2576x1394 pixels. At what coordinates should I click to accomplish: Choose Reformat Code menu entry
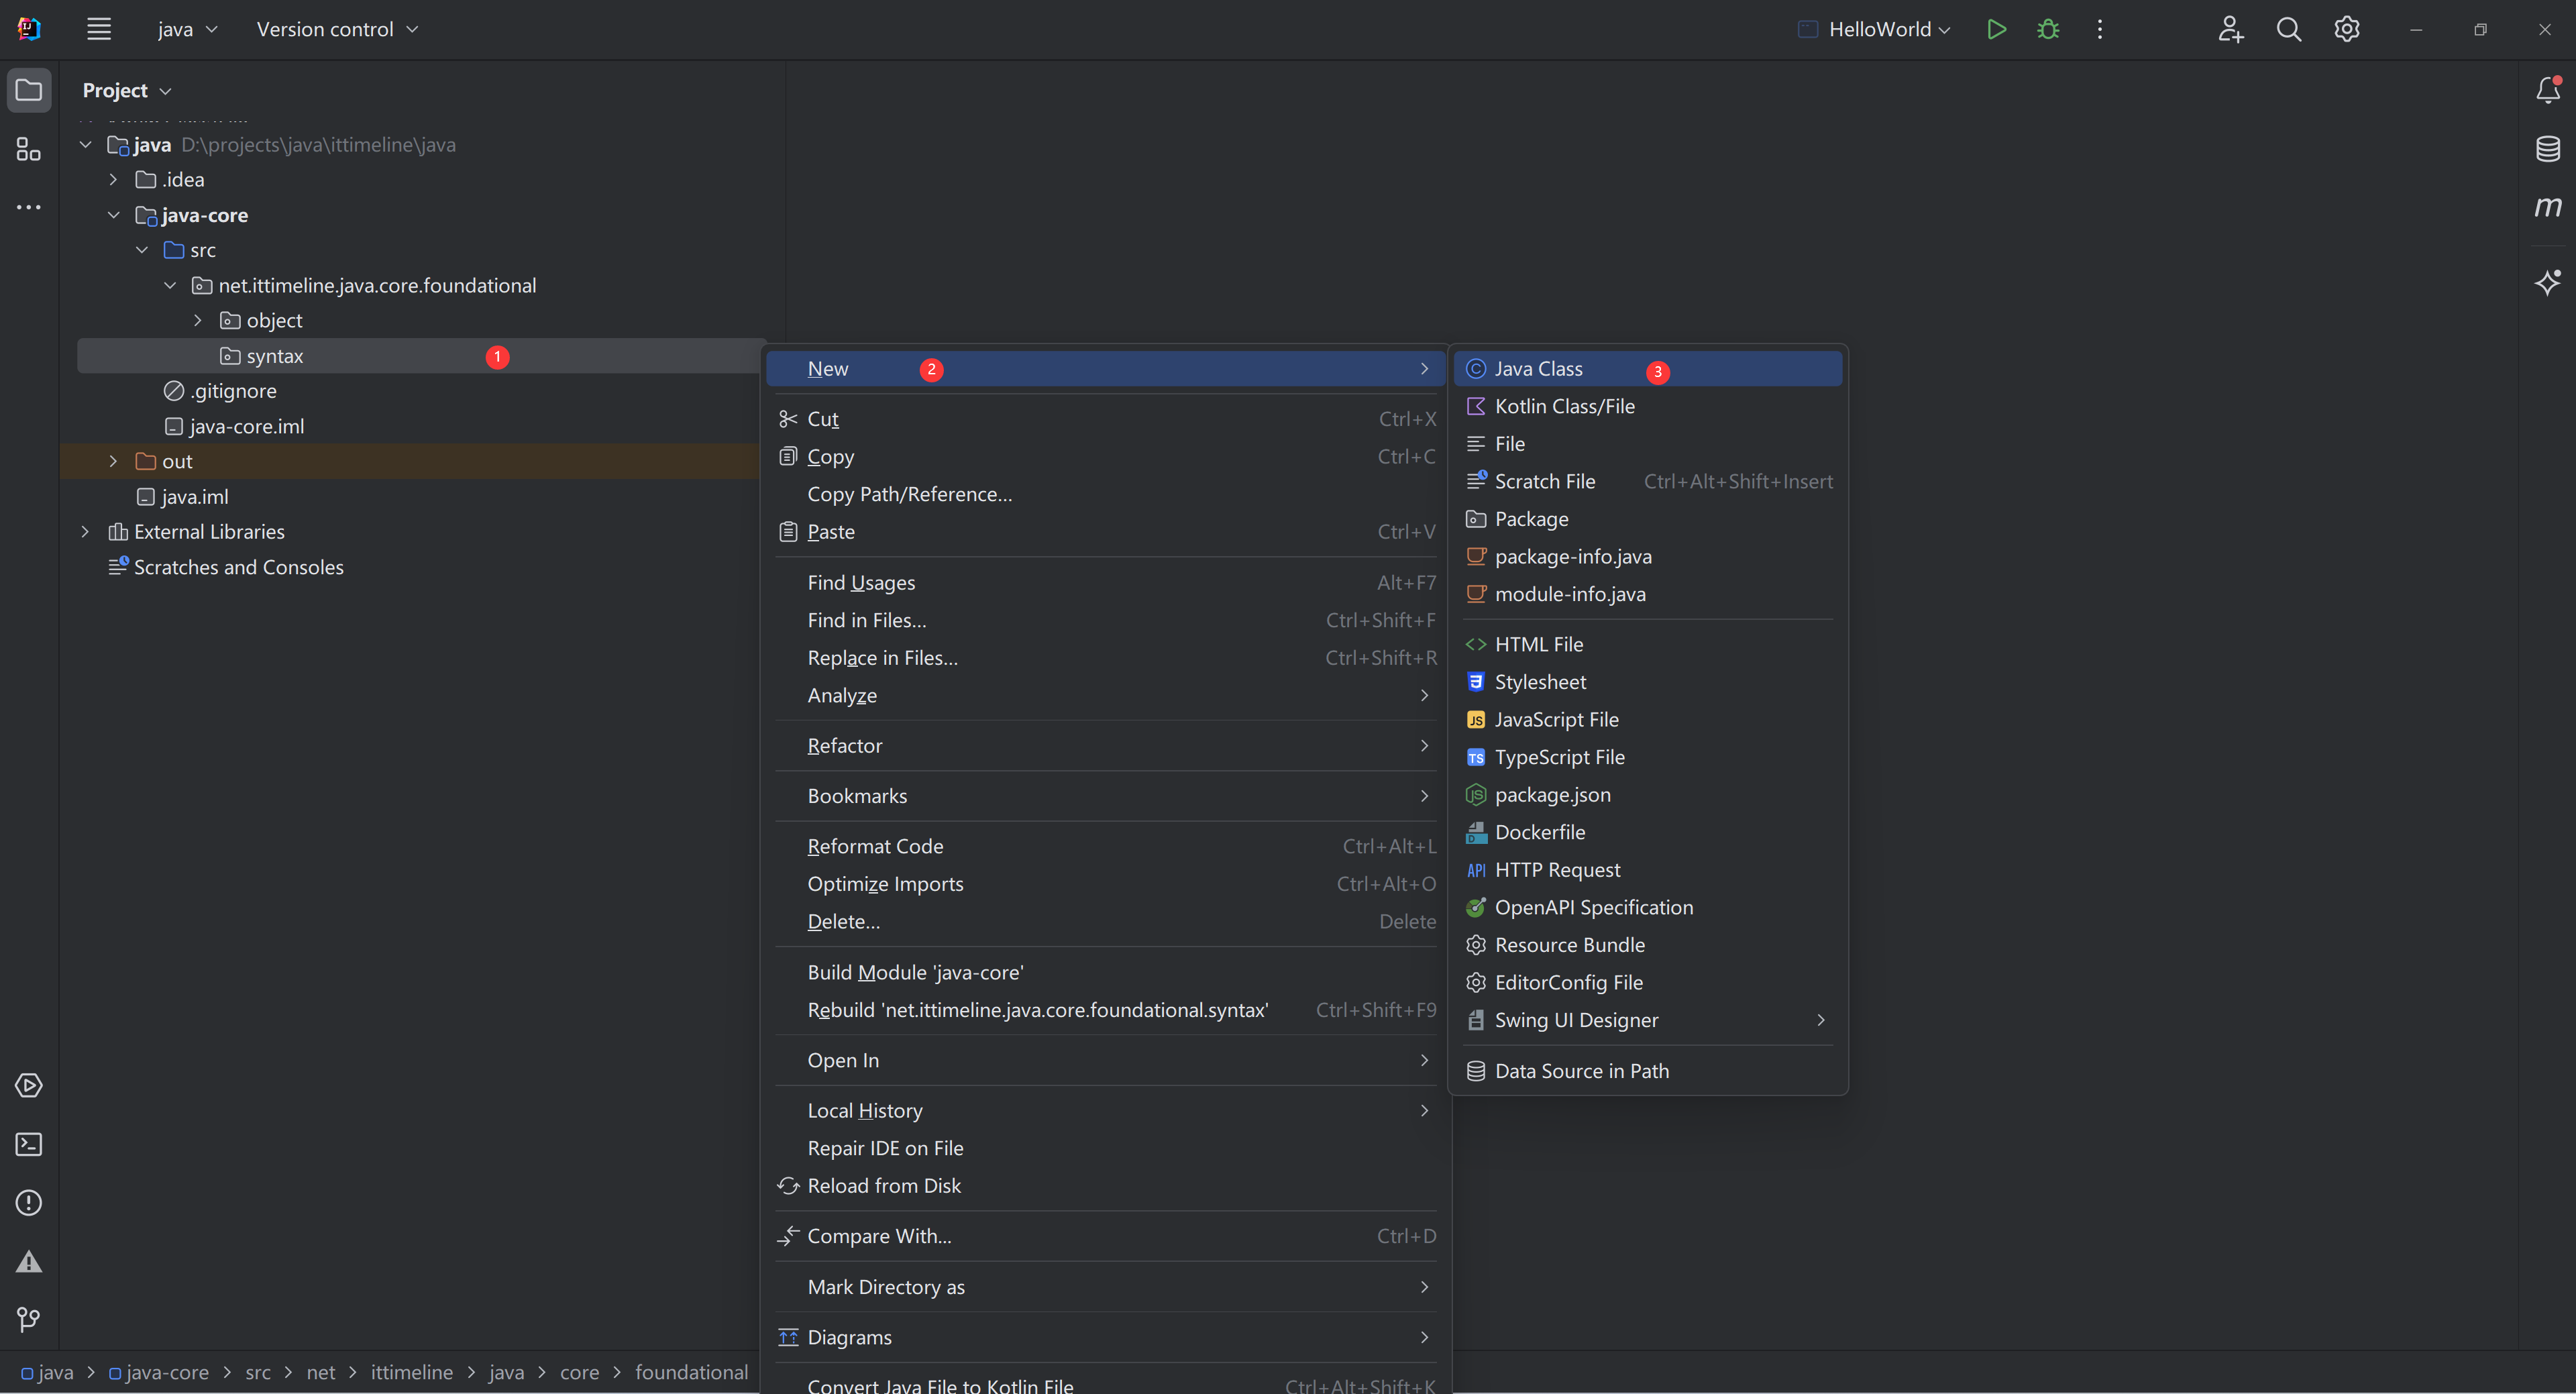[1106, 846]
